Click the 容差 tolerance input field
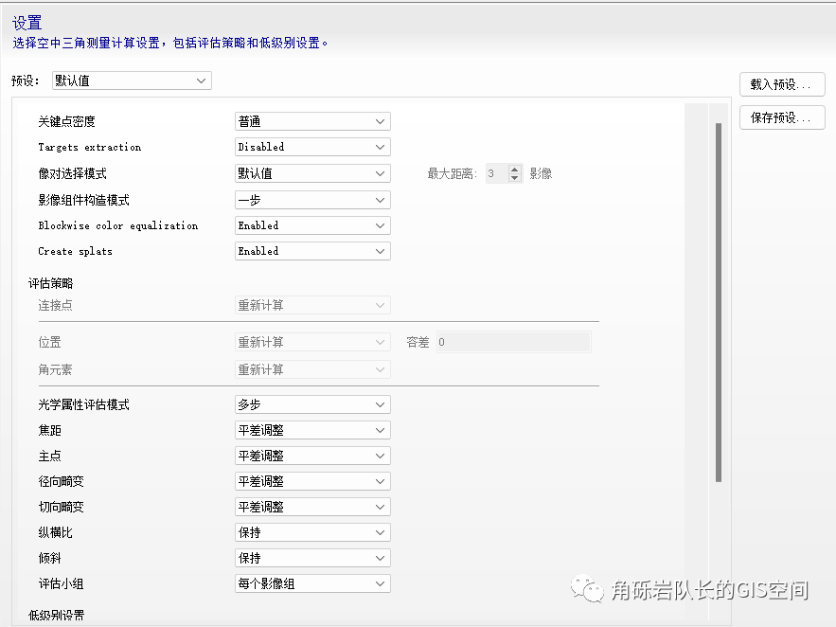The height and width of the screenshot is (627, 836). 512,343
